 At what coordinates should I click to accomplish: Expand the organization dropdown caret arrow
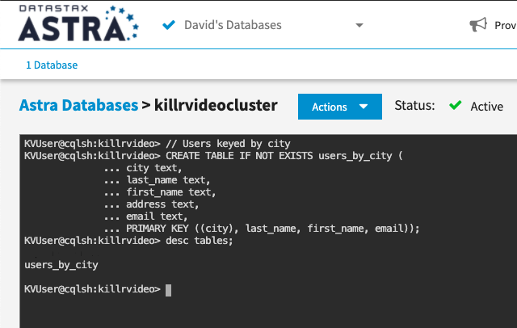pyautogui.click(x=359, y=25)
